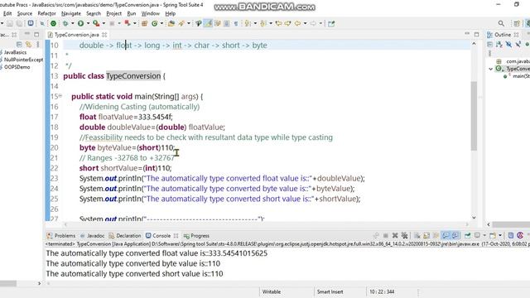Click editor scrollbar down arrow
The width and height of the screenshot is (530, 298).
(x=474, y=217)
